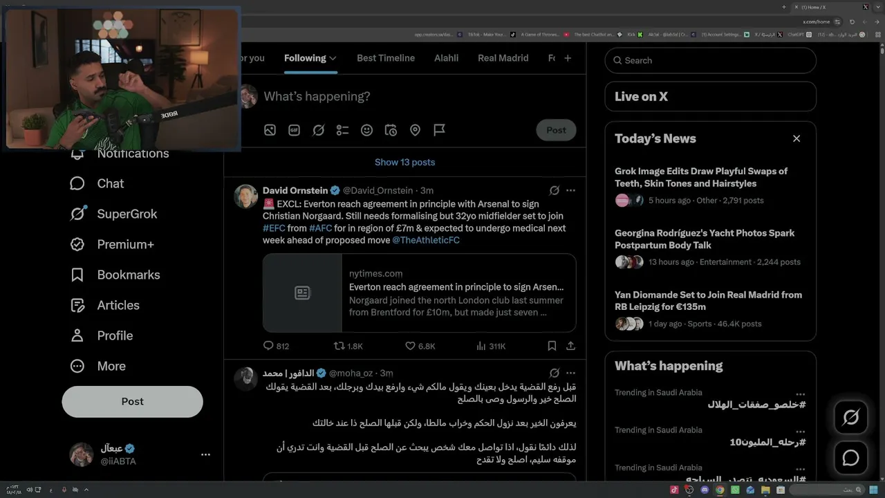
Task: Open the More menu in the sidebar
Action: click(97, 366)
